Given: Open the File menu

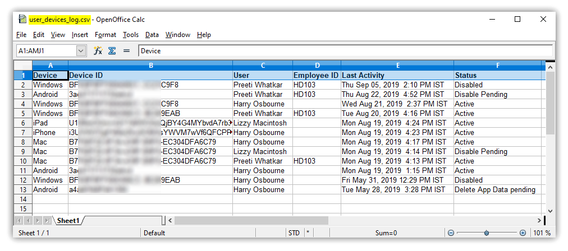Looking at the screenshot, I should click(21, 35).
